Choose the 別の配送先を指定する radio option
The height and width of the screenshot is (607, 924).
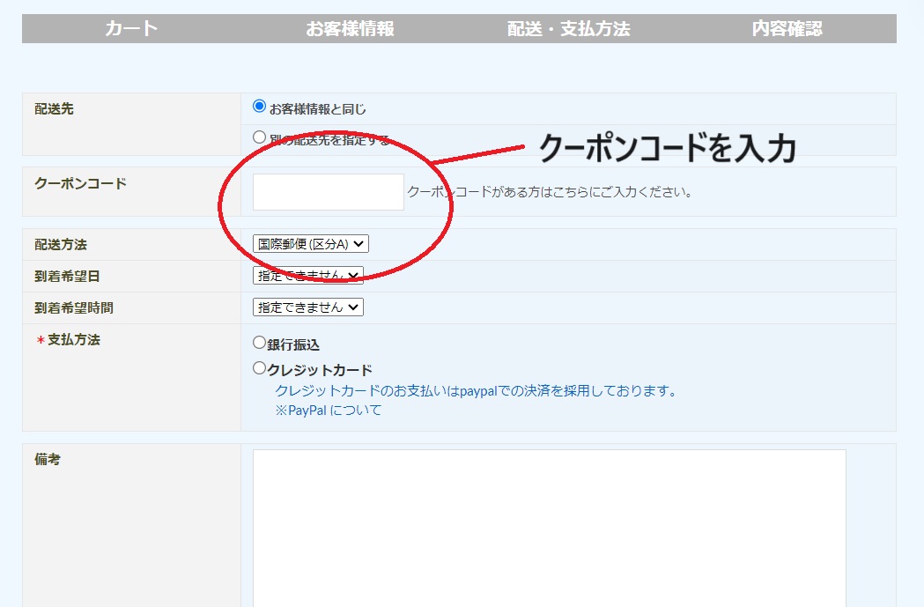[x=259, y=137]
